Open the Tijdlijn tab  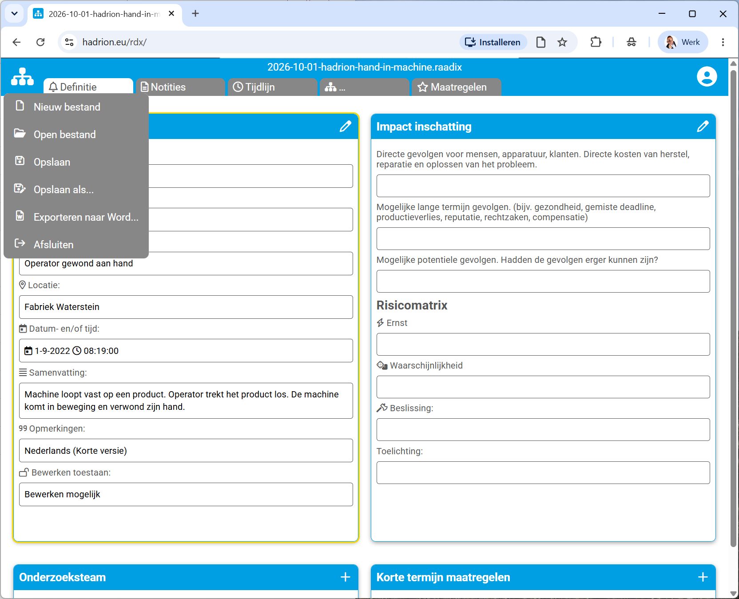tap(272, 87)
